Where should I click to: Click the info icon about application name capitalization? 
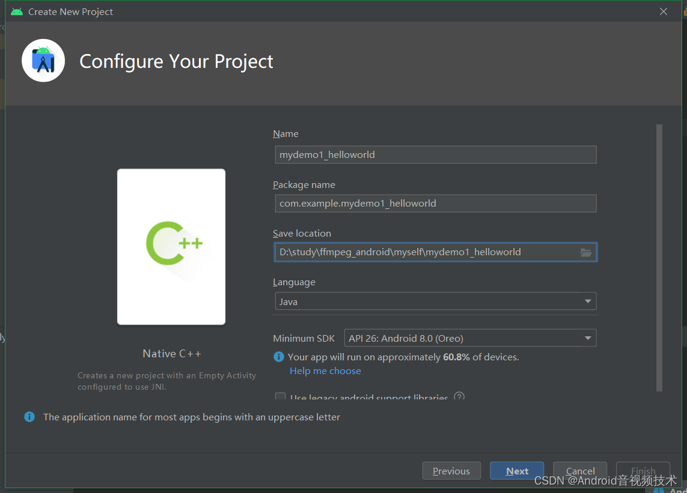tap(29, 417)
